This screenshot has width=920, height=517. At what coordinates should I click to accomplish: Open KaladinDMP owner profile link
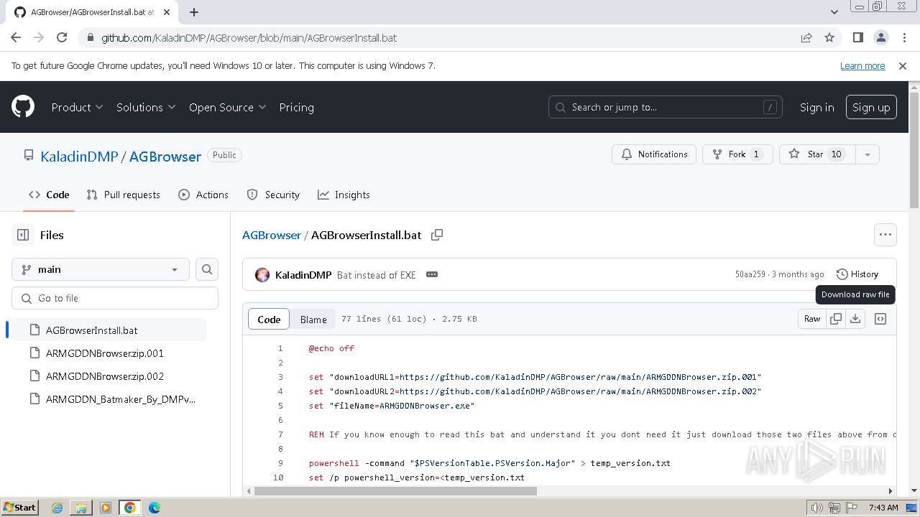79,157
